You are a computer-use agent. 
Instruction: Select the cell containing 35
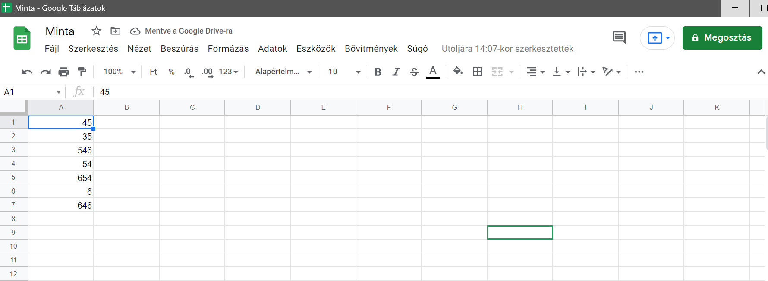tap(61, 136)
